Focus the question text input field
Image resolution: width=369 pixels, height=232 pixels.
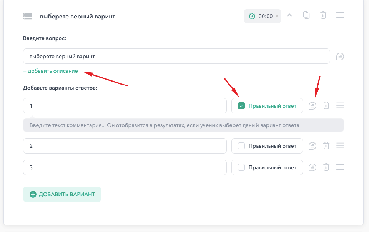coord(176,56)
